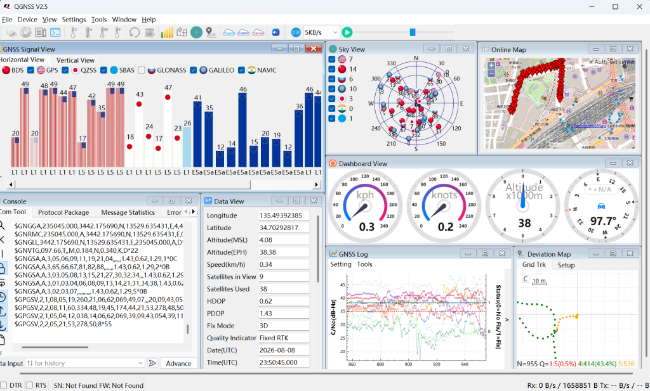
Task: Enable the GLONASS checkbox in Signal View
Action: point(142,70)
